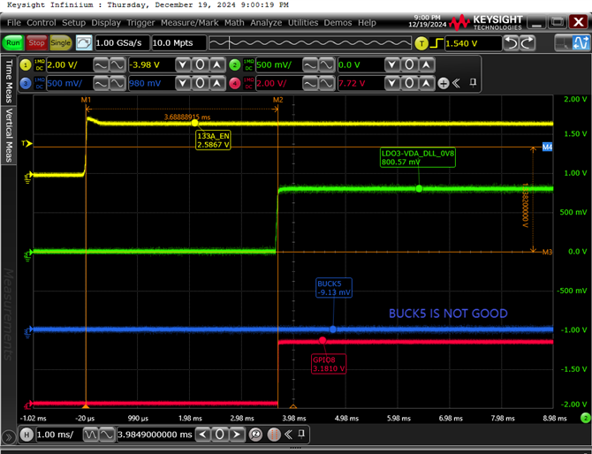This screenshot has height=454, width=592.
Task: Toggle channel 3 blue button
Action: [x=26, y=83]
